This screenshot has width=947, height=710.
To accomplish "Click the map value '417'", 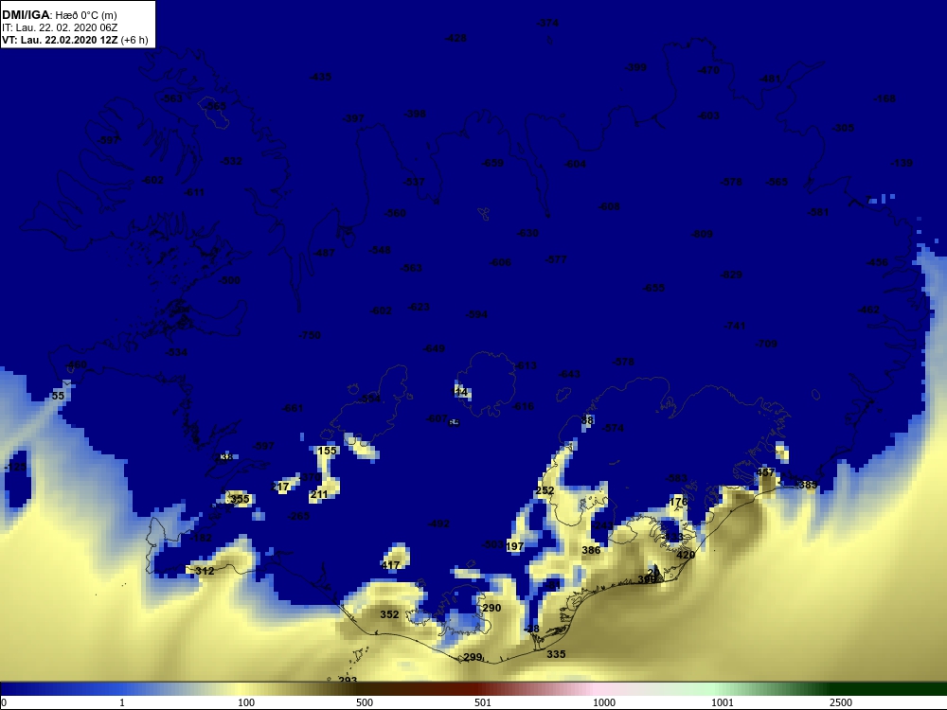I will pyautogui.click(x=391, y=565).
